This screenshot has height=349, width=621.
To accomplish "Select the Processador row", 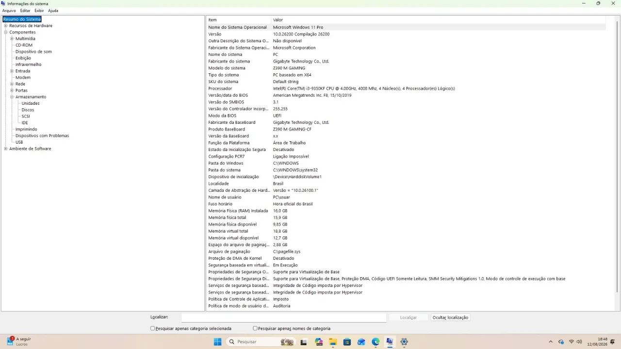I will point(406,88).
